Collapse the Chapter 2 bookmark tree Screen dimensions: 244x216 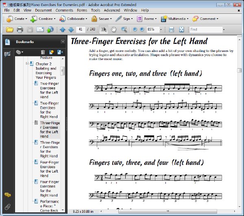27,63
